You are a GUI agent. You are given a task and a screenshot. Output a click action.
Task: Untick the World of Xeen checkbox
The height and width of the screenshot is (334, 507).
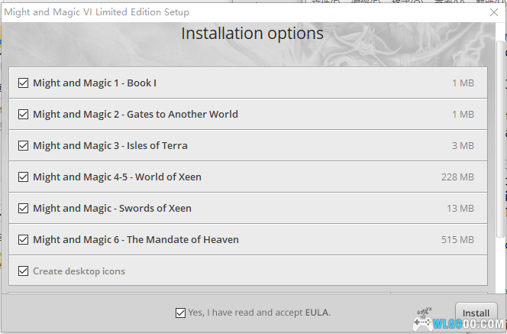pyautogui.click(x=24, y=177)
